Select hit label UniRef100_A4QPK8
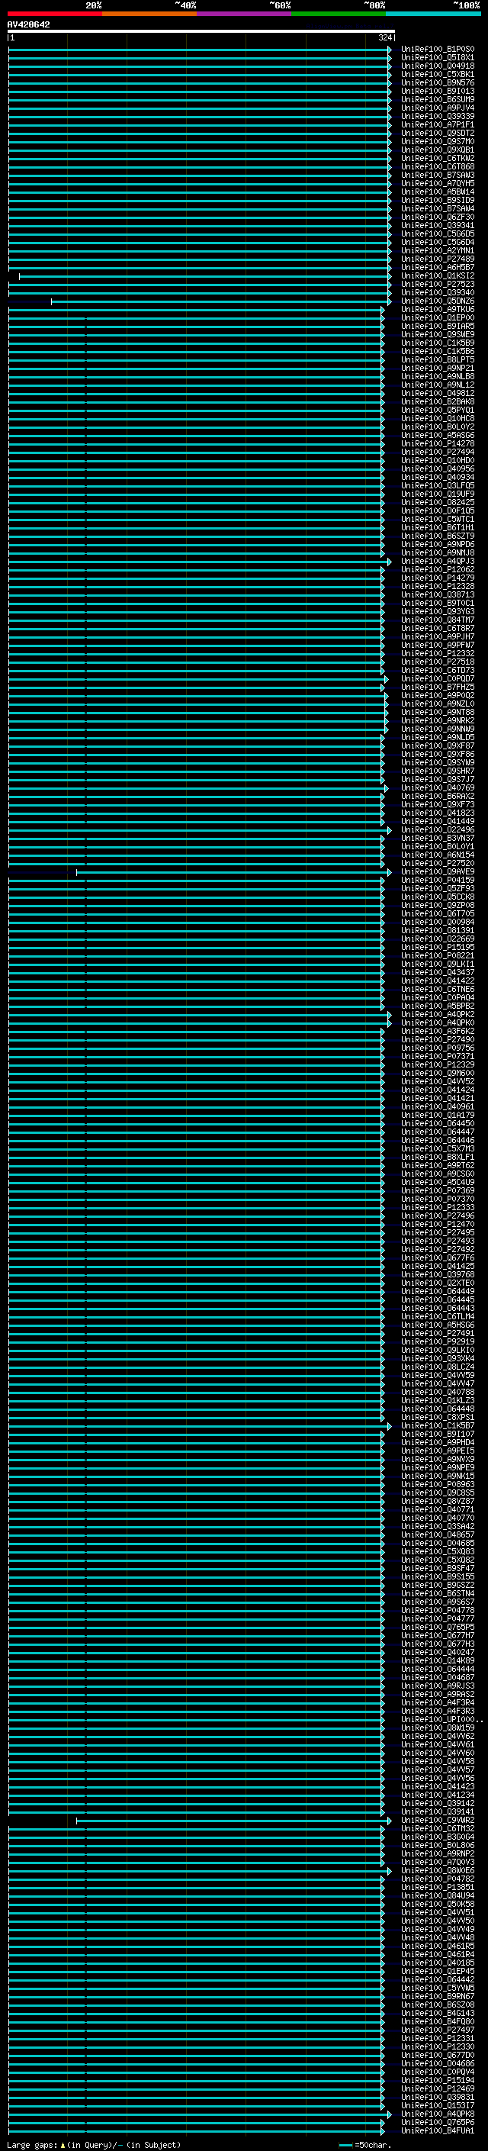The image size is (488, 2151). (x=437, y=2114)
